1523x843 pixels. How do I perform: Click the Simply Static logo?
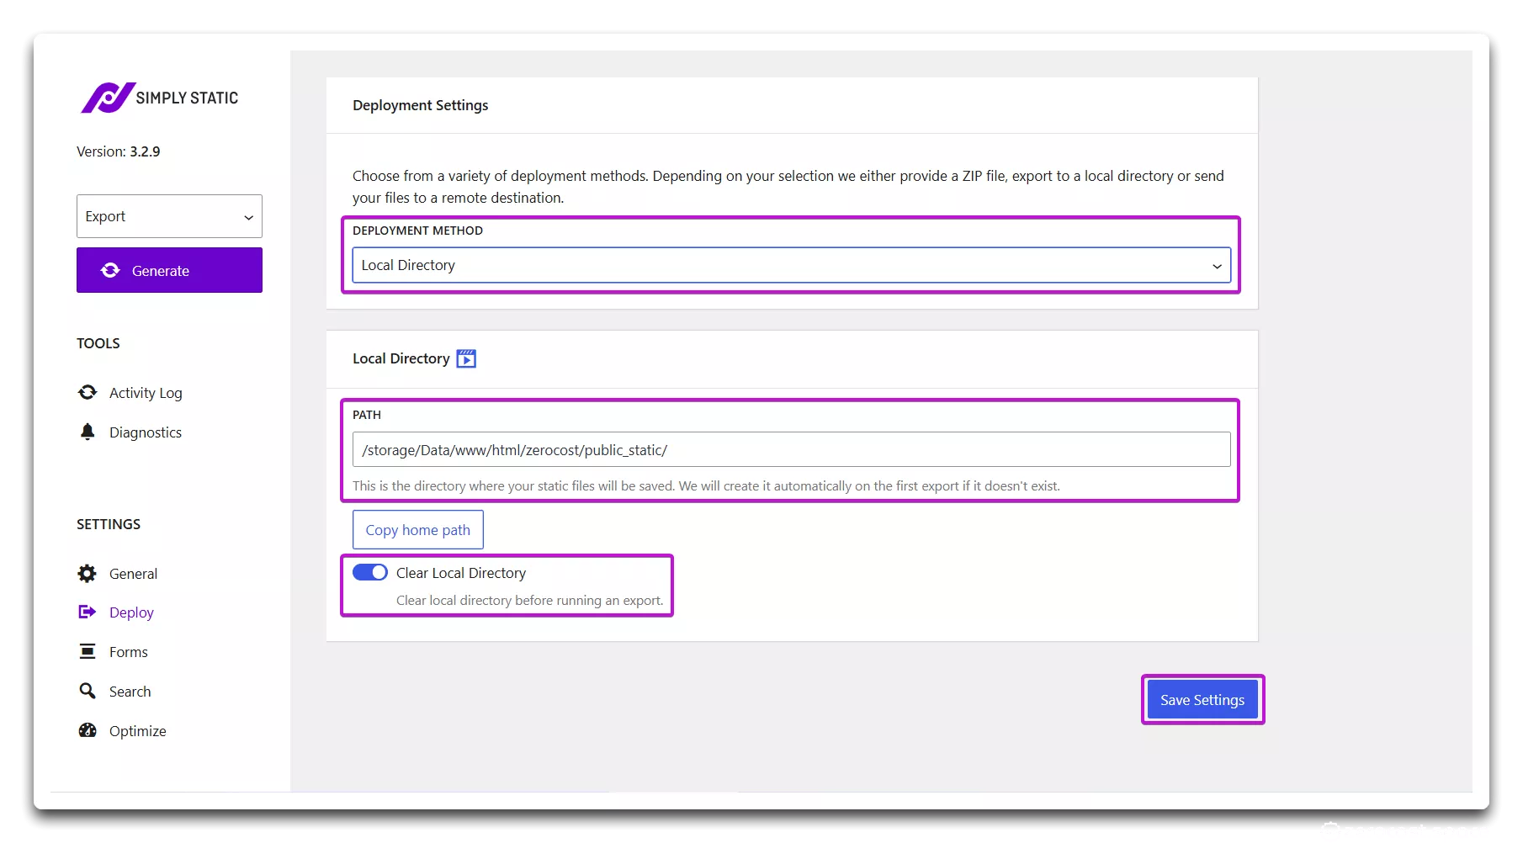(160, 98)
